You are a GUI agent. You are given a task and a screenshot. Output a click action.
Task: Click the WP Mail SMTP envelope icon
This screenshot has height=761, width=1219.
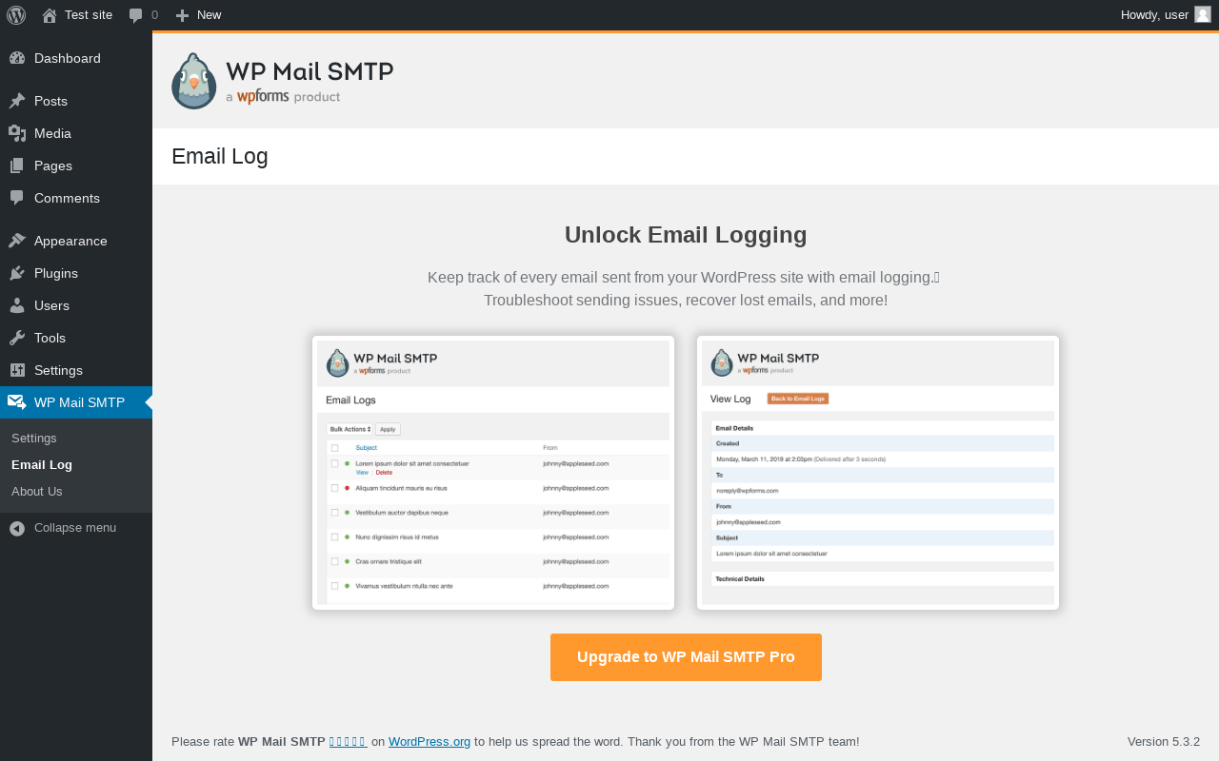[17, 402]
